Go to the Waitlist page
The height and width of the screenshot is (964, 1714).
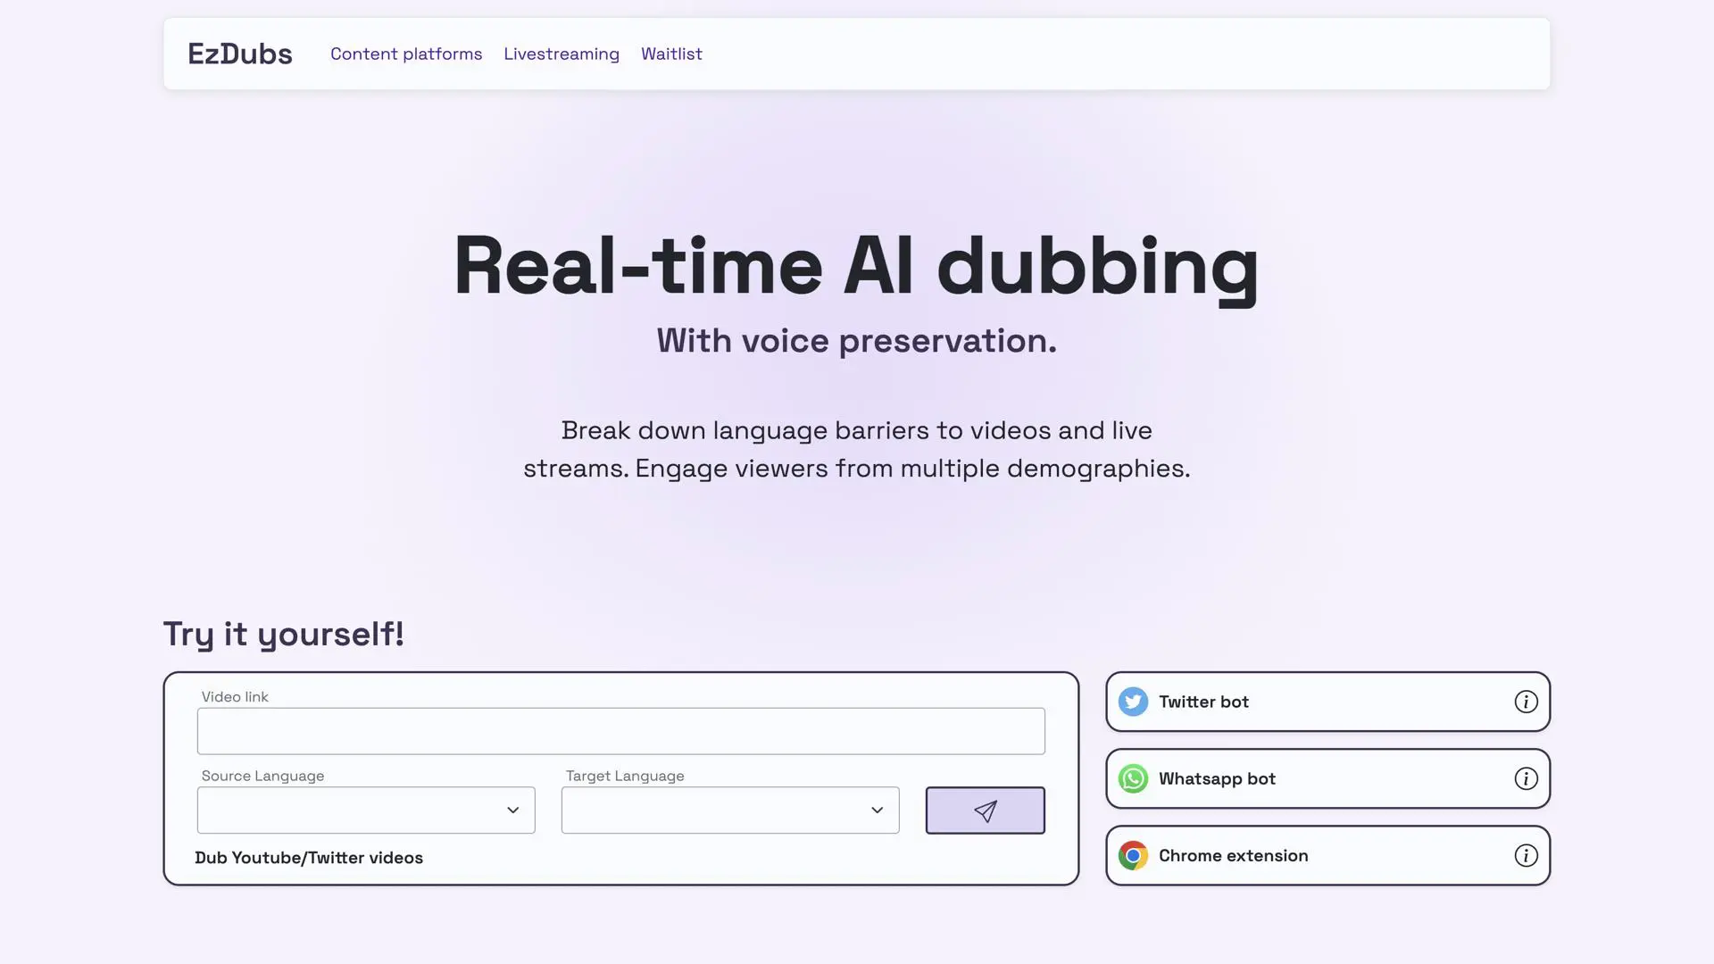[x=671, y=54]
